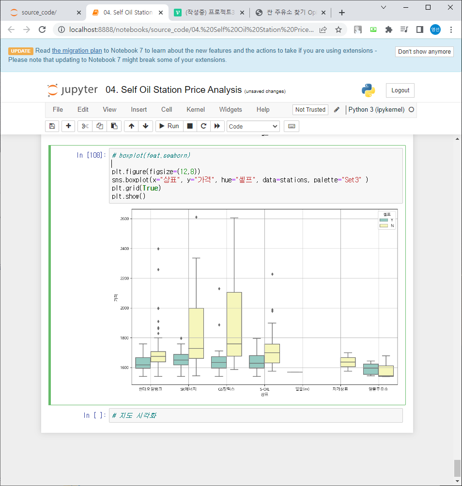462x486 pixels.
Task: Move selected cell down arrow
Action: coord(146,126)
